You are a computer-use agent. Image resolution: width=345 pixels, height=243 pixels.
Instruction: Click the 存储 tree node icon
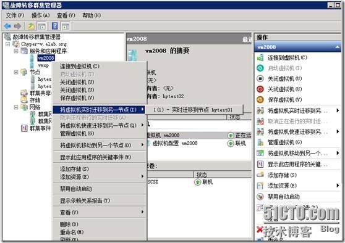(x=23, y=100)
